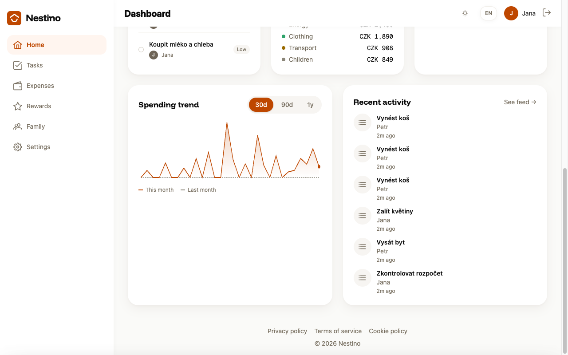
Task: Open the Privacy policy link
Action: tap(287, 331)
